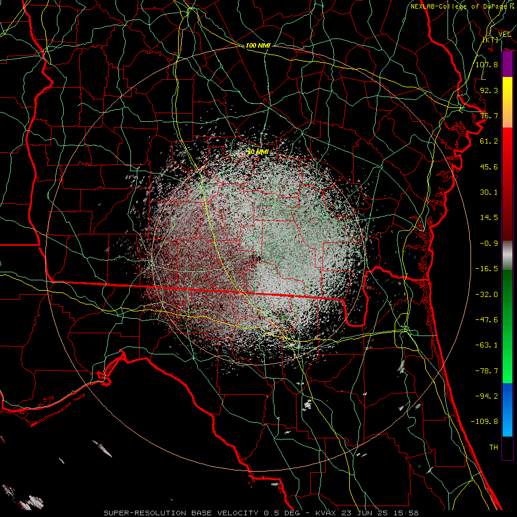Click the -32.0 legend value
The width and height of the screenshot is (517, 517).
click(487, 295)
